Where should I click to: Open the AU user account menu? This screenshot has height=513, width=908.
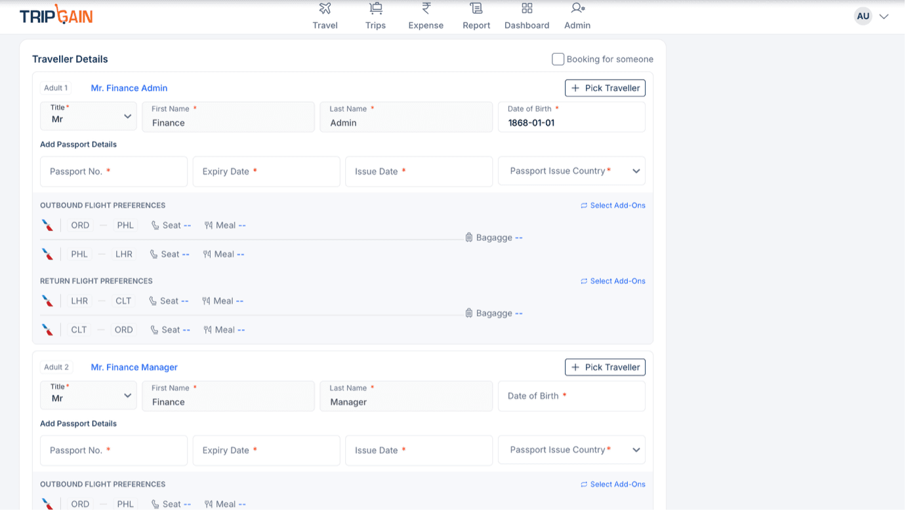click(871, 16)
